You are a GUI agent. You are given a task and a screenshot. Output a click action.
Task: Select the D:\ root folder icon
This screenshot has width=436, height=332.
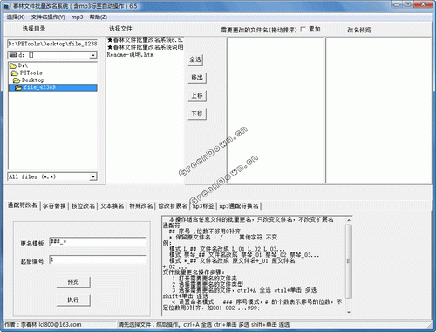(x=13, y=66)
